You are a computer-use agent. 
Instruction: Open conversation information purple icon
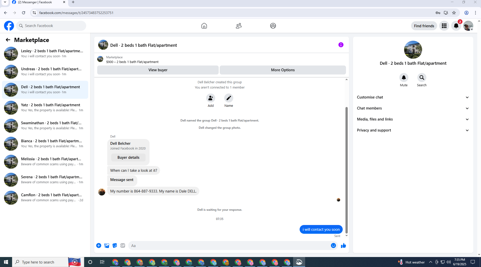341,45
